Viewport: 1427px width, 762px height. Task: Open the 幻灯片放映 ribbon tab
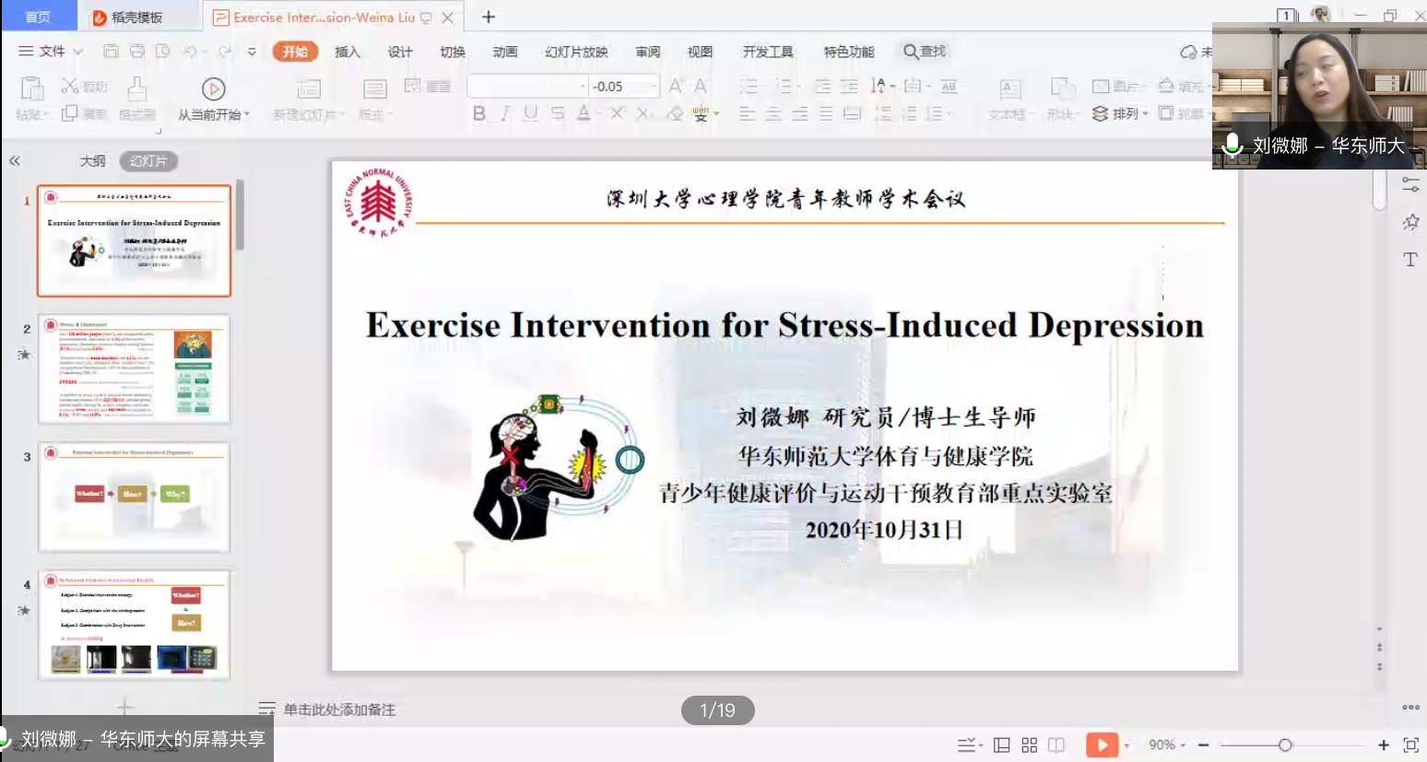click(576, 52)
